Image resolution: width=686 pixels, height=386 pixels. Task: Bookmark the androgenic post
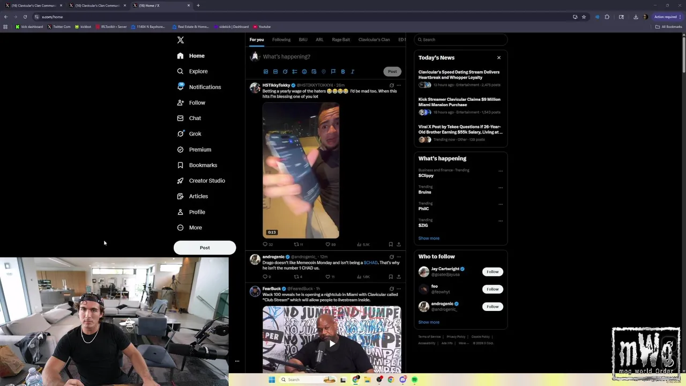tap(391, 277)
